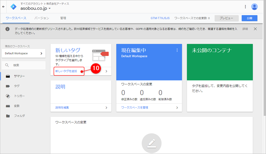266x154 pixels.
Task: Click the GTM-T7XJSJS container ID link
Action: point(160,18)
